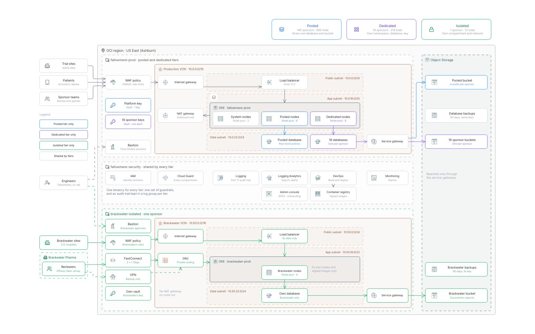
Task: Click the Pooled tier layers icon
Action: pyautogui.click(x=282, y=29)
